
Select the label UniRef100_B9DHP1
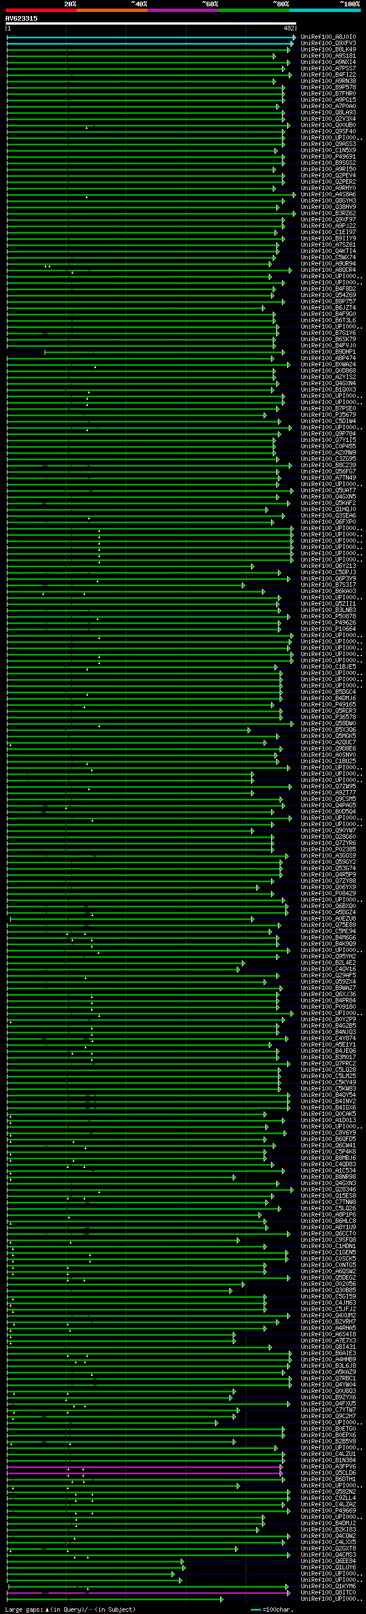[328, 352]
